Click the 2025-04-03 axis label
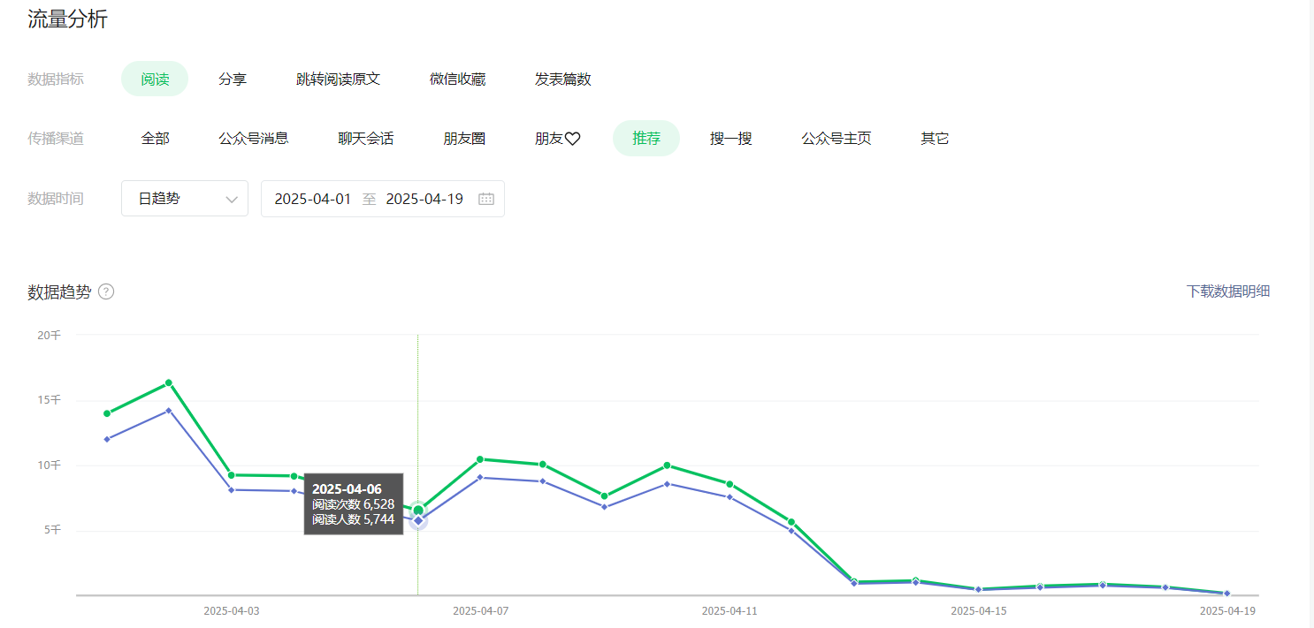The width and height of the screenshot is (1314, 628). pos(232,610)
